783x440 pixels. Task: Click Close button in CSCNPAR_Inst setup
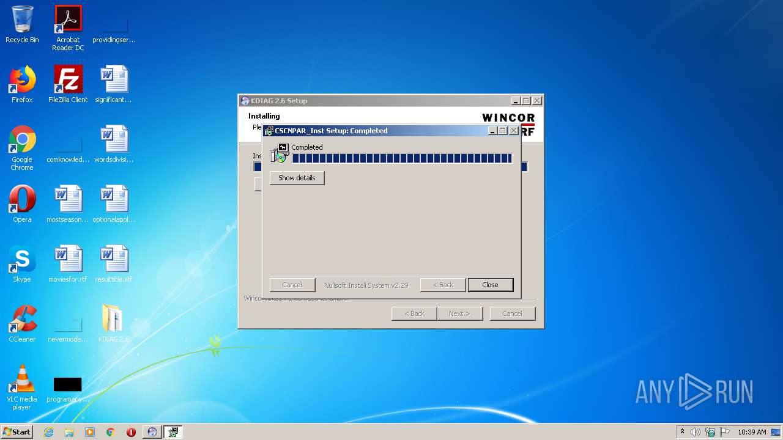(490, 285)
